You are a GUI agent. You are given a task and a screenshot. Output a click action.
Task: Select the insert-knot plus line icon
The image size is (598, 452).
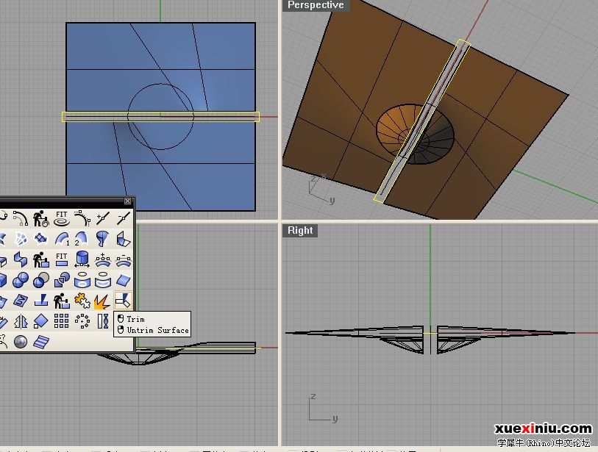pos(102,218)
